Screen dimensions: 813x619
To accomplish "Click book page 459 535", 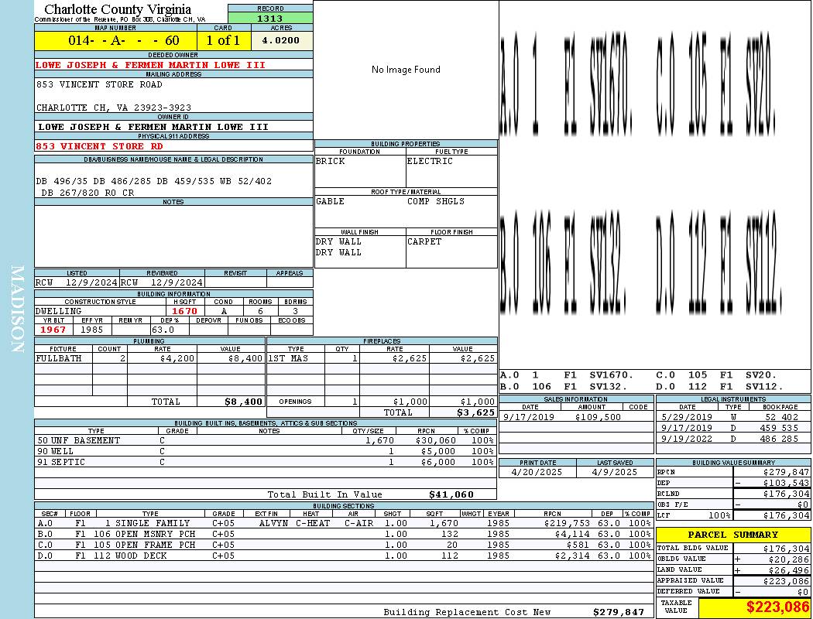I will coord(782,429).
